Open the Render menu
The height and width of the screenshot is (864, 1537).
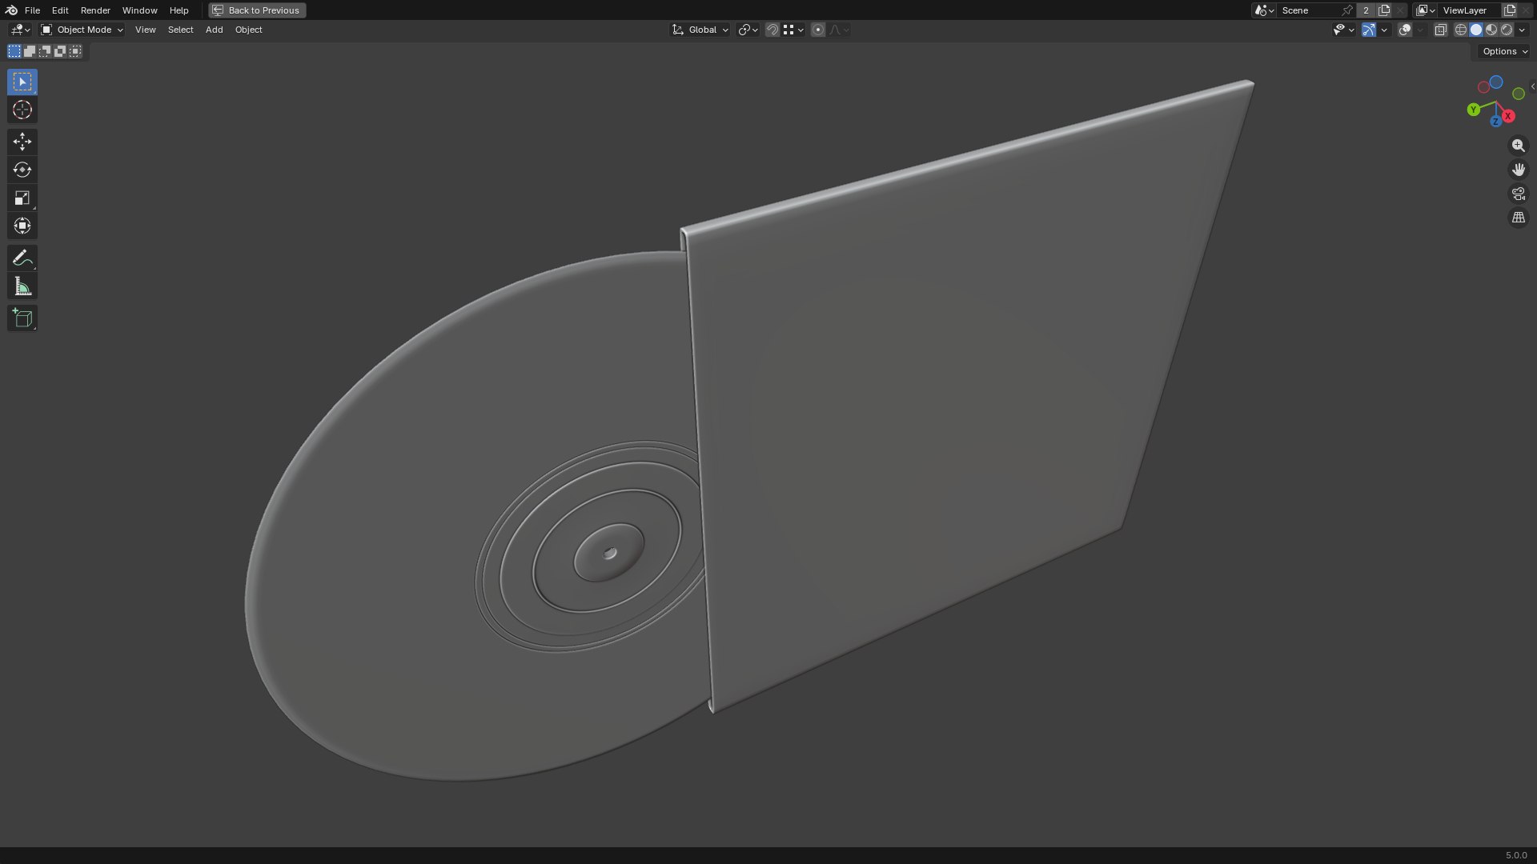pyautogui.click(x=95, y=10)
